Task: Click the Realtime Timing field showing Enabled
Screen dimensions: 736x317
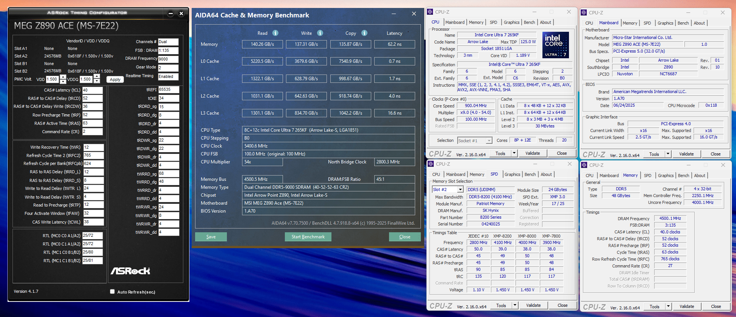Action: click(x=168, y=76)
